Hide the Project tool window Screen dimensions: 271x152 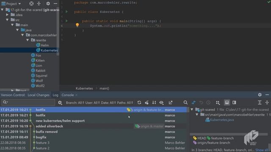pos(55,3)
